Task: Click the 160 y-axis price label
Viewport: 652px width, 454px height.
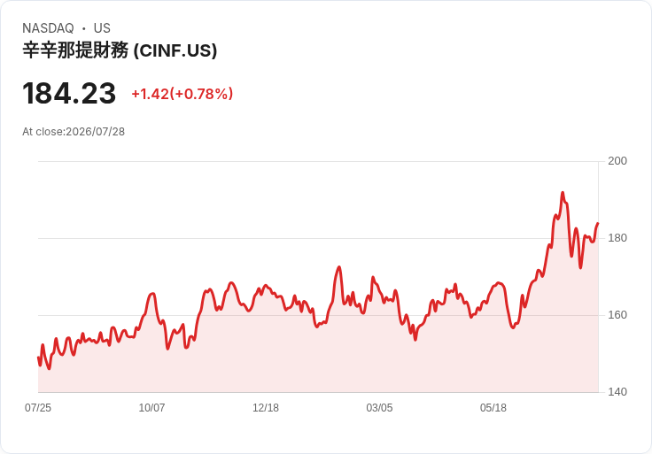Action: click(617, 315)
